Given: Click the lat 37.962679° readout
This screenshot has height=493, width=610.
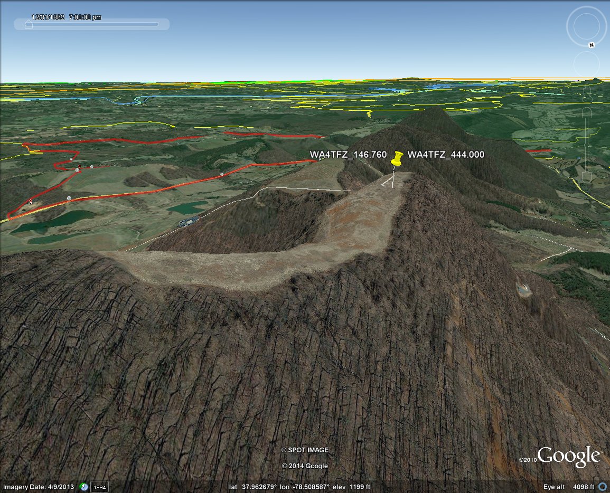Looking at the screenshot, I should (253, 487).
